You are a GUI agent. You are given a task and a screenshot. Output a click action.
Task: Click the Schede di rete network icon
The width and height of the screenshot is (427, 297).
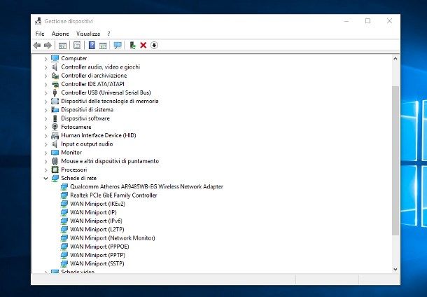pos(55,178)
